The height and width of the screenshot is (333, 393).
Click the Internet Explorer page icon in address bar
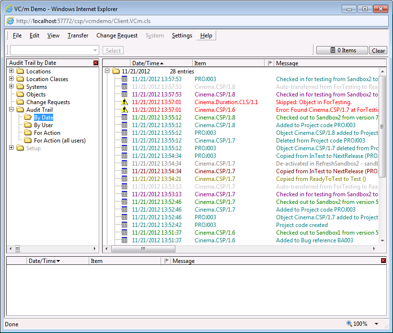click(10, 21)
